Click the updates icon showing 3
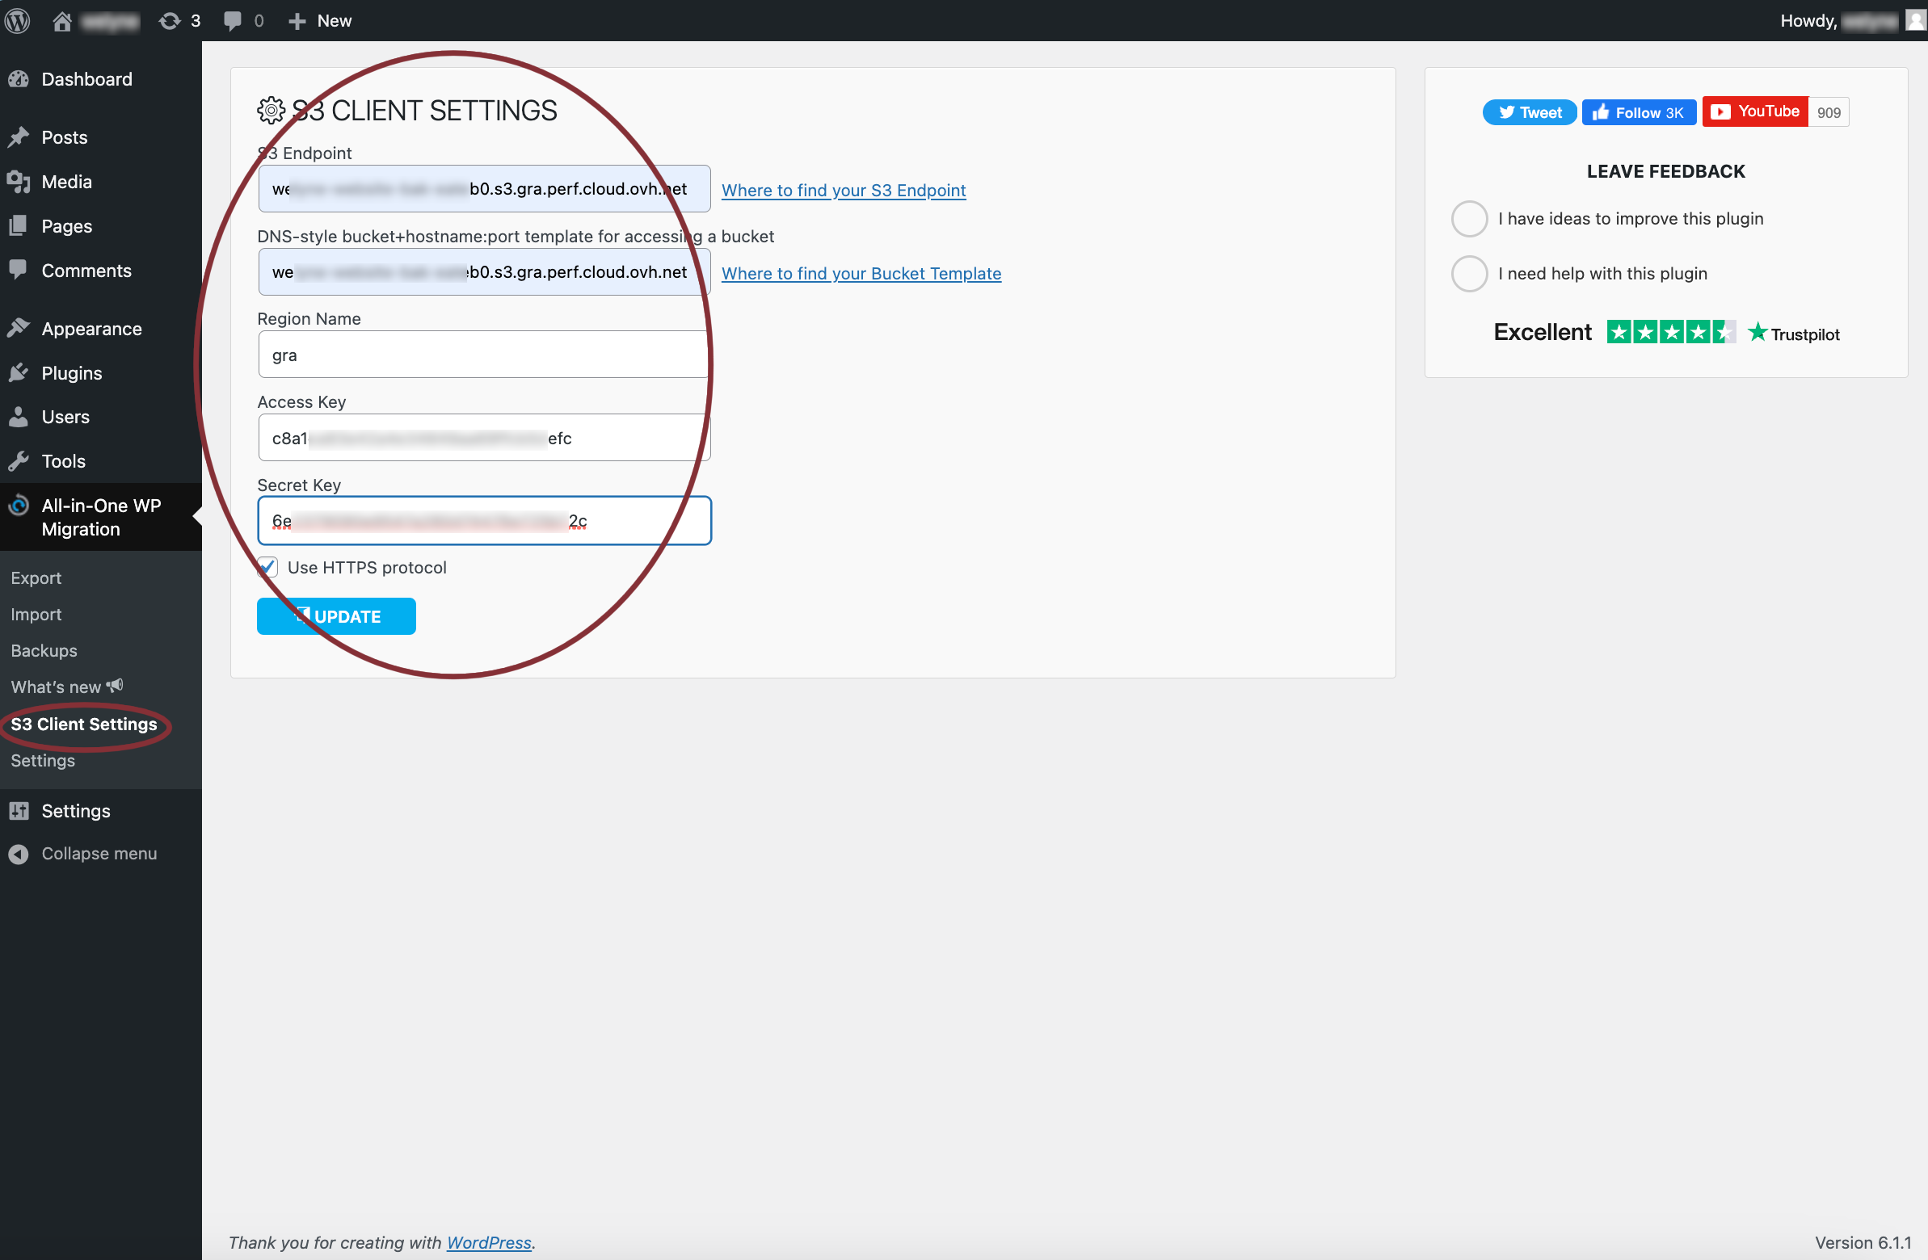 170,20
